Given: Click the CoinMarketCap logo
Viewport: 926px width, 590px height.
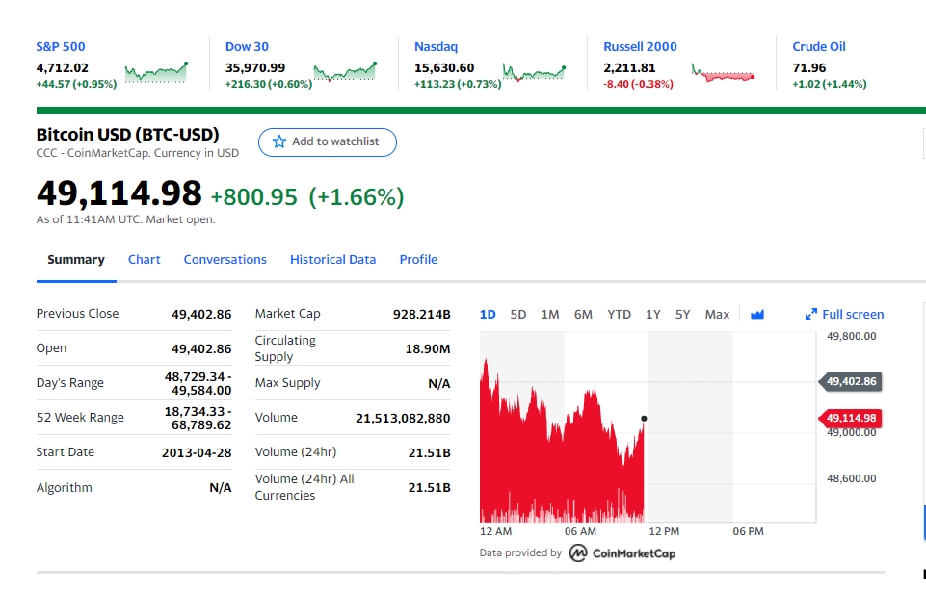Looking at the screenshot, I should point(622,552).
